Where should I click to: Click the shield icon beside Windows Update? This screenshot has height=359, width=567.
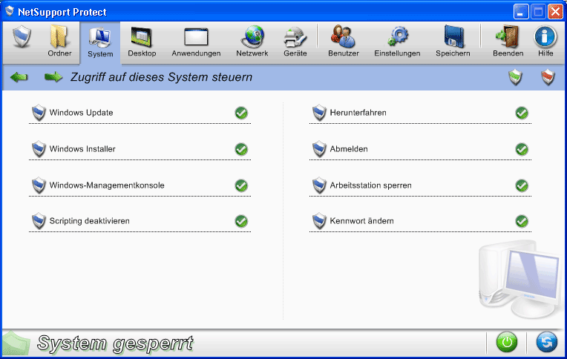[x=39, y=113]
